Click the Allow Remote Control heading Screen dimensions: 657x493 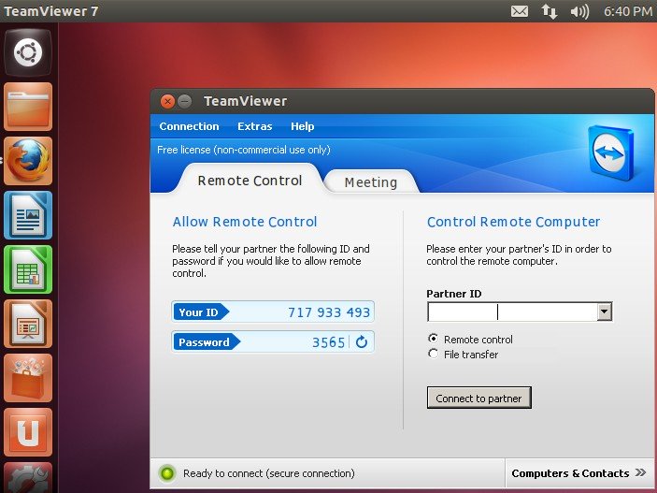(245, 222)
